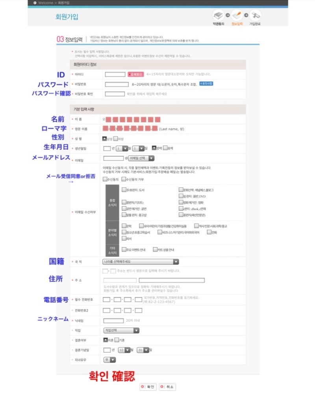
Task: Click the 약관동의 book step icon
Action: click(x=218, y=15)
